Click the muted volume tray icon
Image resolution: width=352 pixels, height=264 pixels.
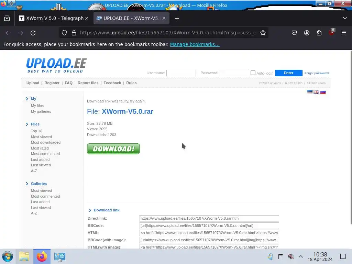click(291, 256)
